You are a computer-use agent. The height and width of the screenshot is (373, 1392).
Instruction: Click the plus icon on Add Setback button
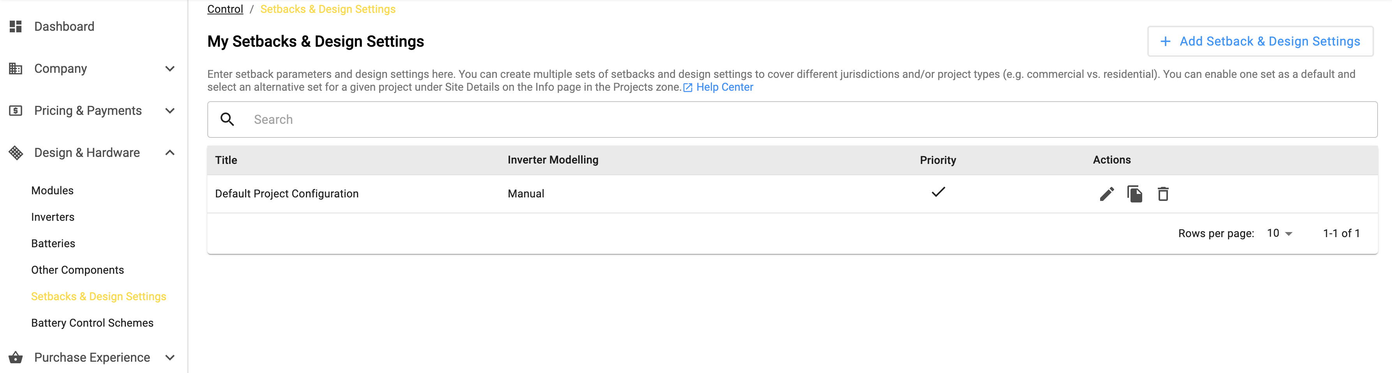1166,42
